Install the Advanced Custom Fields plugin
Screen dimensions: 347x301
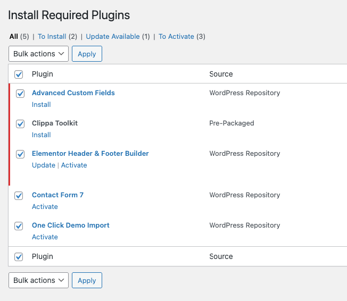pyautogui.click(x=42, y=104)
